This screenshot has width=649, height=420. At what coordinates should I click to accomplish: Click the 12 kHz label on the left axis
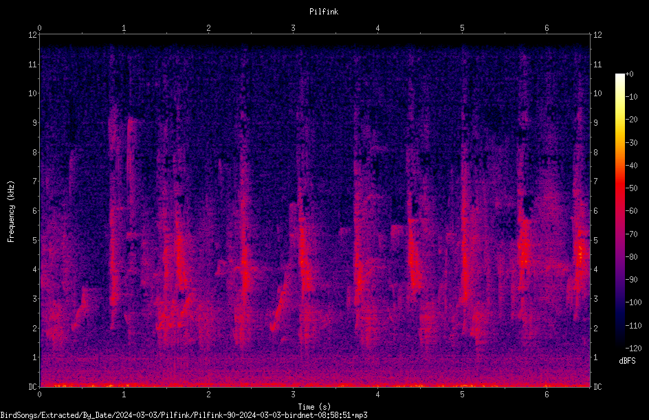click(33, 35)
